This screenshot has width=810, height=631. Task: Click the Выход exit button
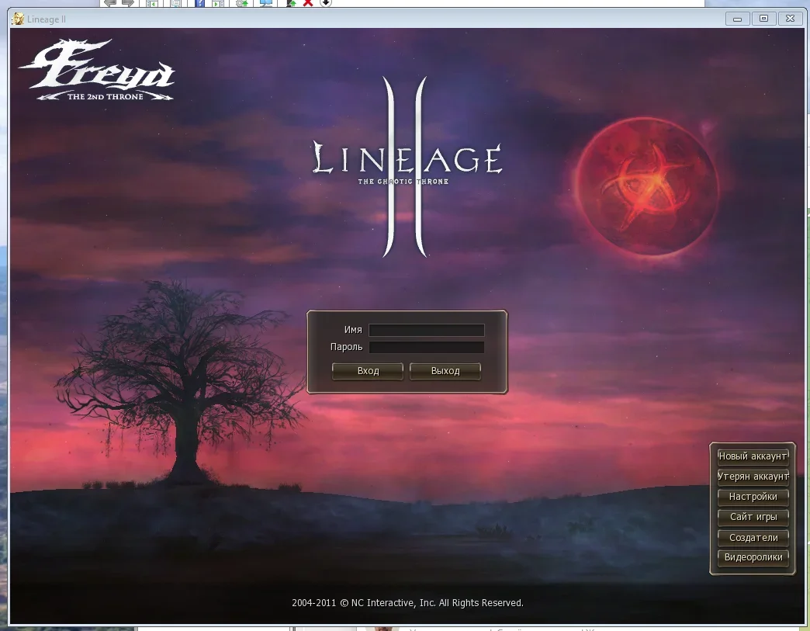tap(445, 371)
